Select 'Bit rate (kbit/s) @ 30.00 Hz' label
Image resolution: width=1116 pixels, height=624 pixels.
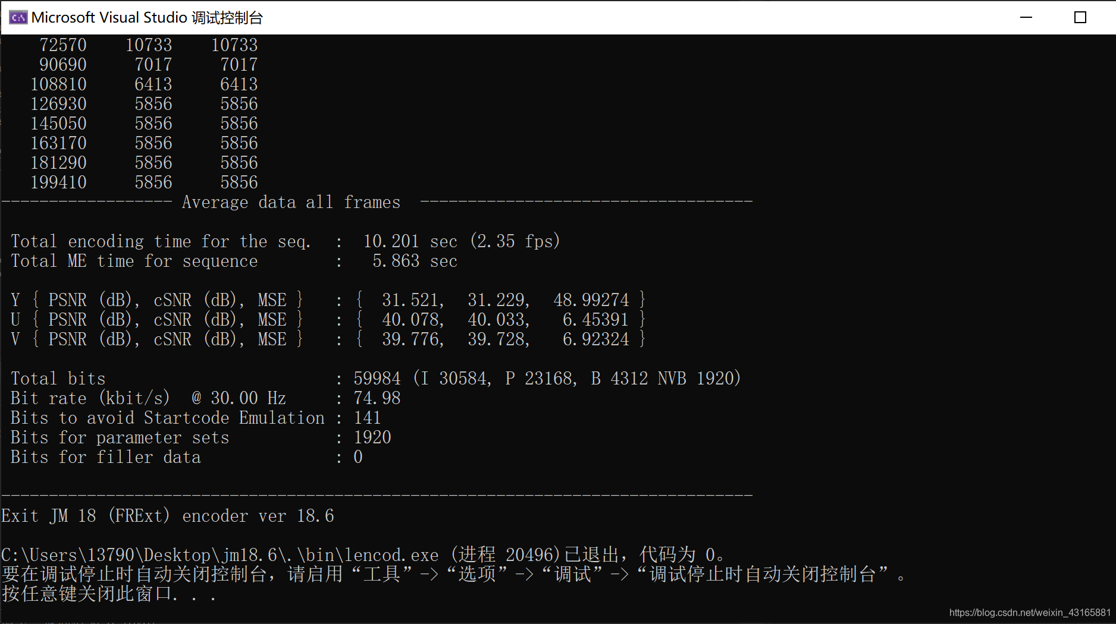click(x=149, y=399)
